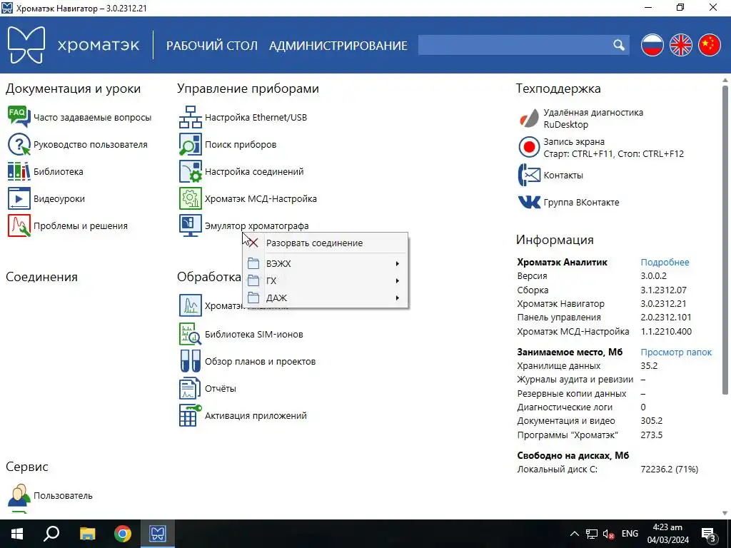
Task: Click the Видеоуроки play icon
Action: click(19, 198)
